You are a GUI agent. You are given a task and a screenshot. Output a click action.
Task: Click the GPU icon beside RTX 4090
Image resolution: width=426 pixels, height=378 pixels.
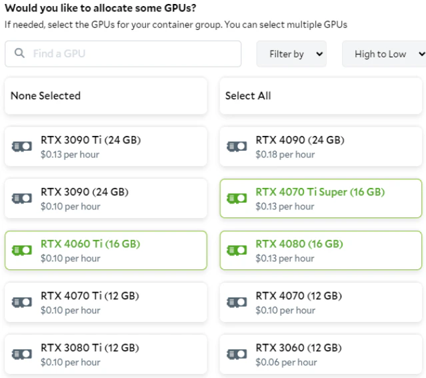(x=237, y=147)
